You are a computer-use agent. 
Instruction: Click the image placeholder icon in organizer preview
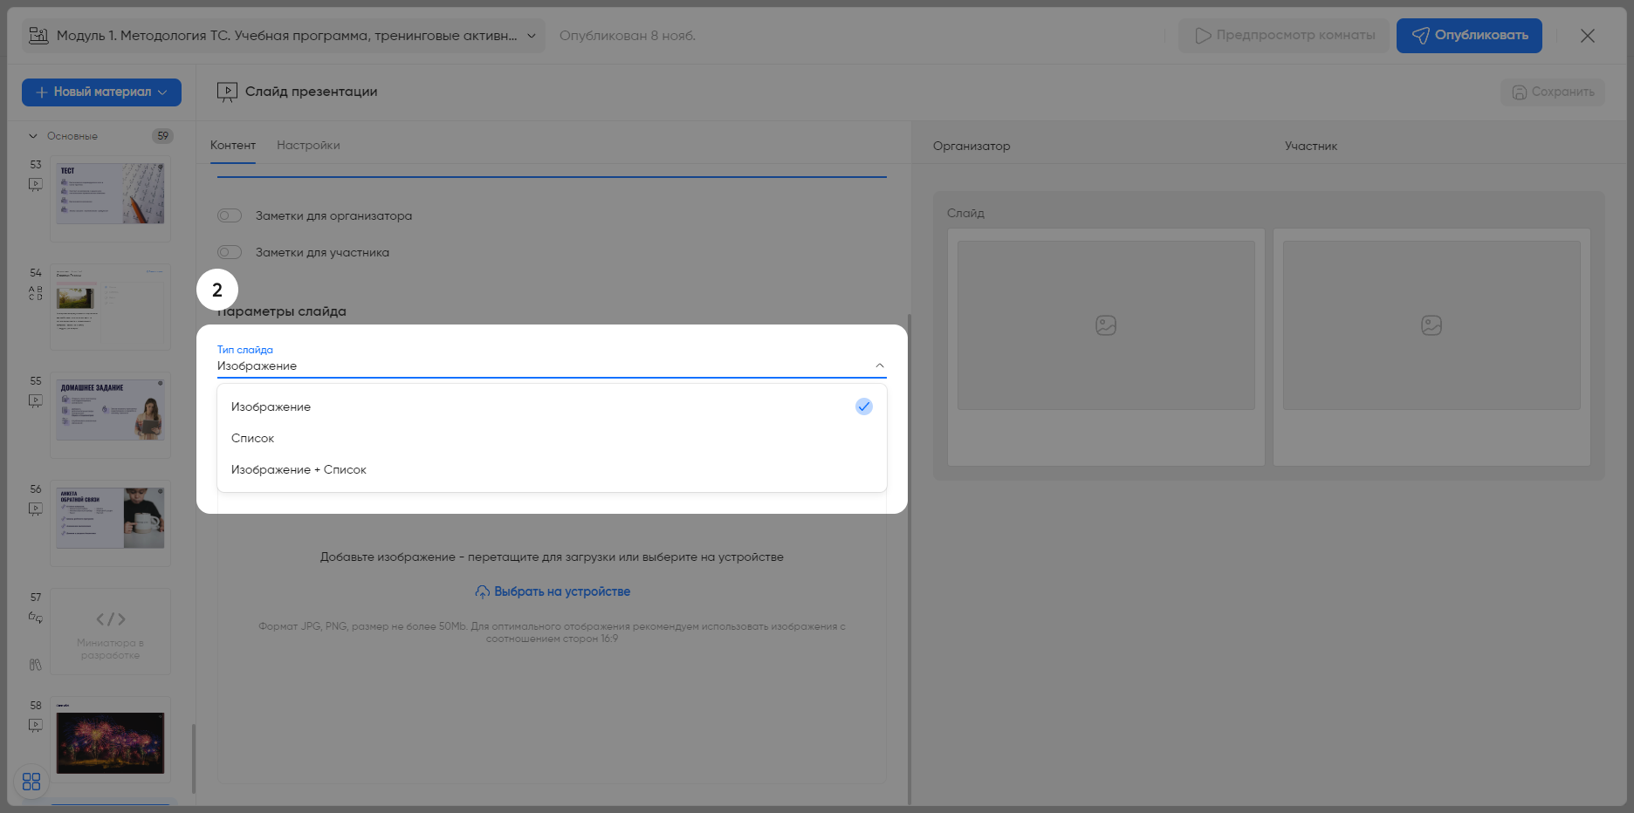1106,325
